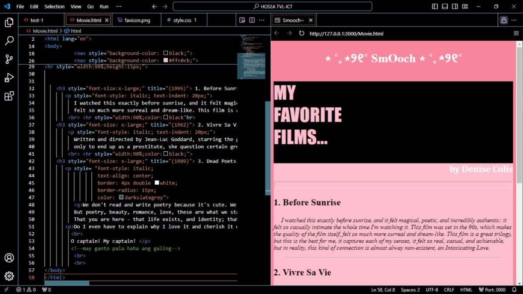Close the Smooch~ preview tab
523x294 pixels.
tap(311, 20)
